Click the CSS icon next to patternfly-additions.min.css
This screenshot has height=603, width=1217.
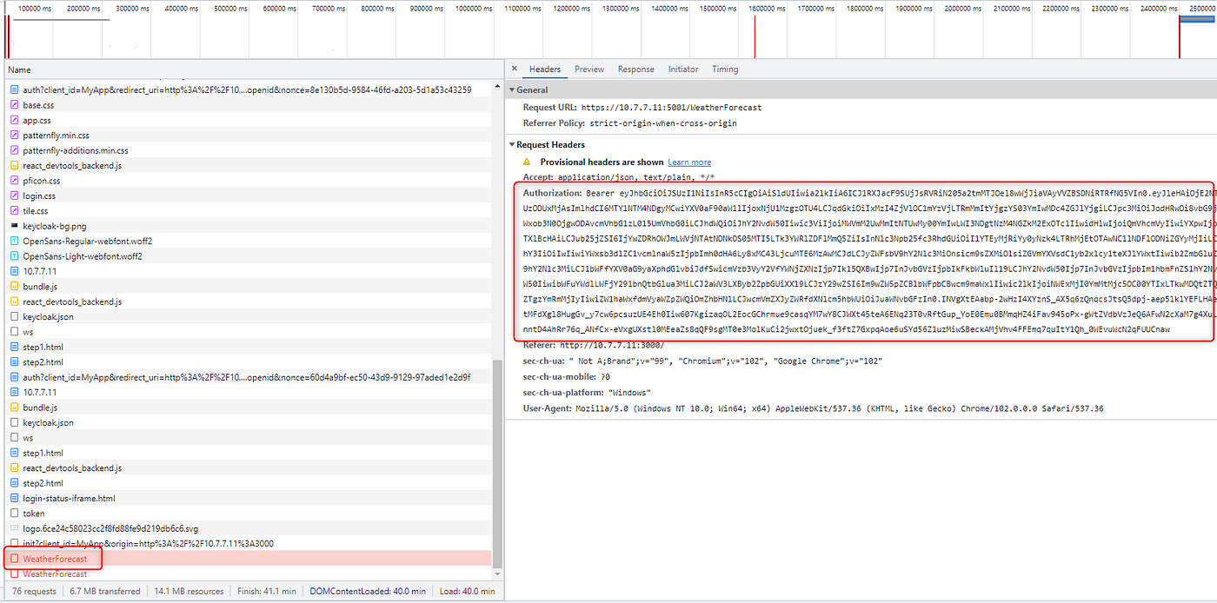(x=14, y=150)
